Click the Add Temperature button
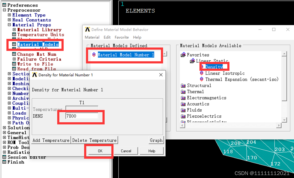Screen dimensions: 294x178 coord(51,140)
